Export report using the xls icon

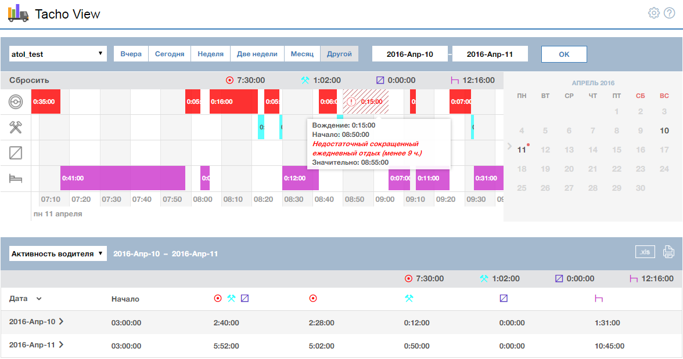tap(645, 252)
